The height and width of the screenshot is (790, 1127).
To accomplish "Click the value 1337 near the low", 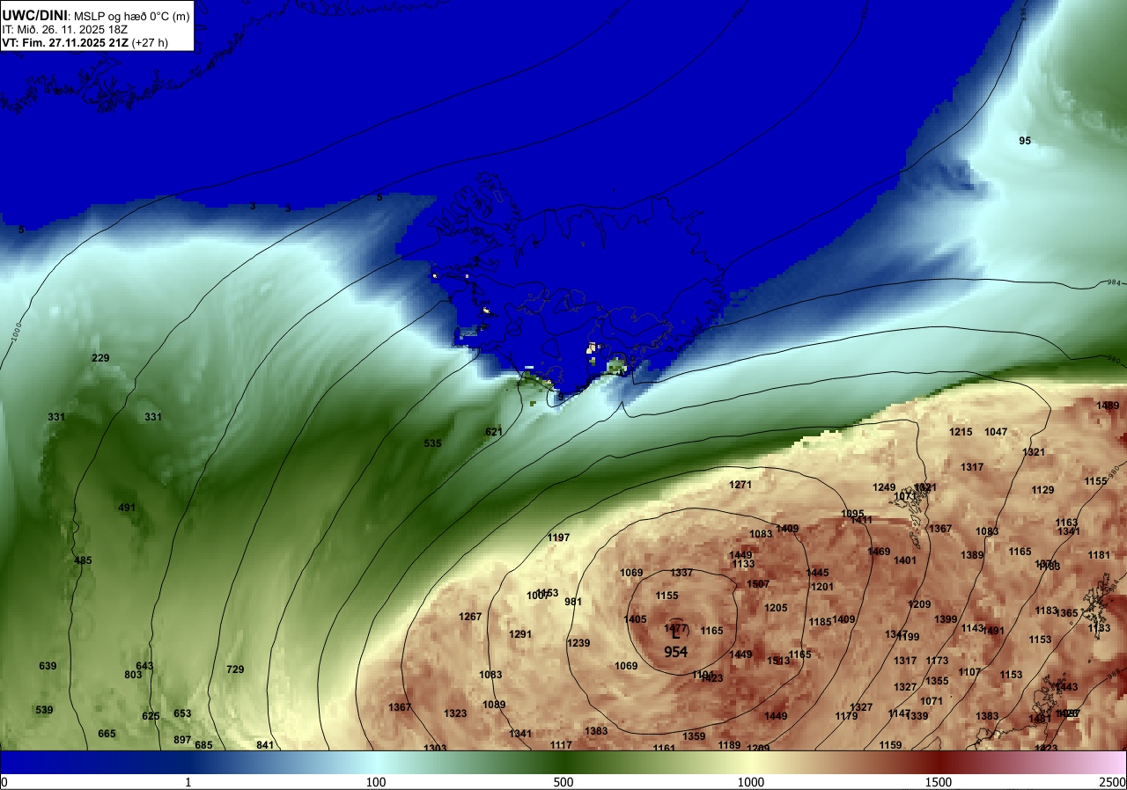I will coord(681,573).
